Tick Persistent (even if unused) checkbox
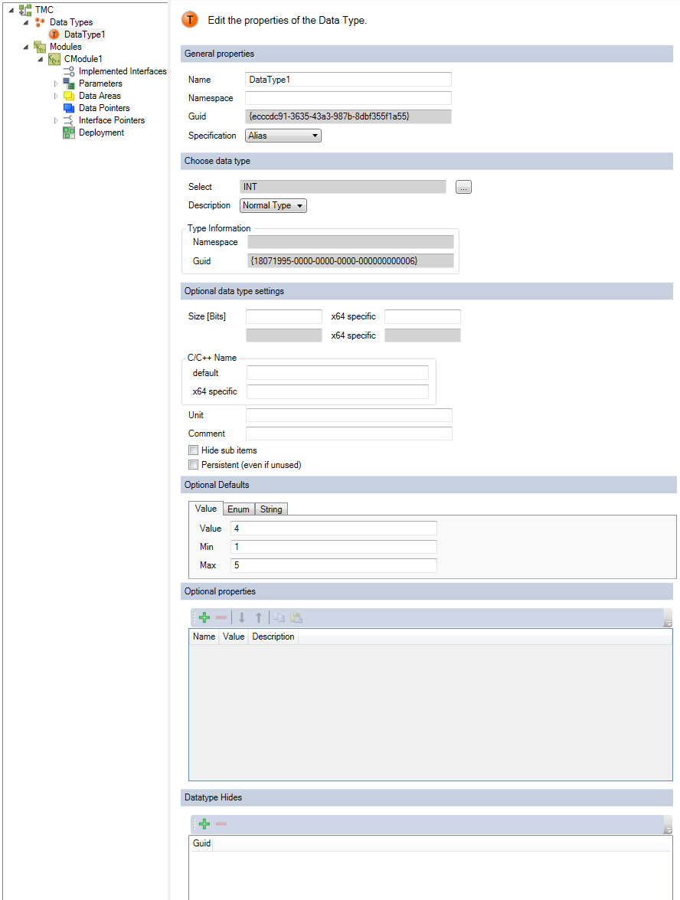680x900 pixels. pyautogui.click(x=194, y=465)
